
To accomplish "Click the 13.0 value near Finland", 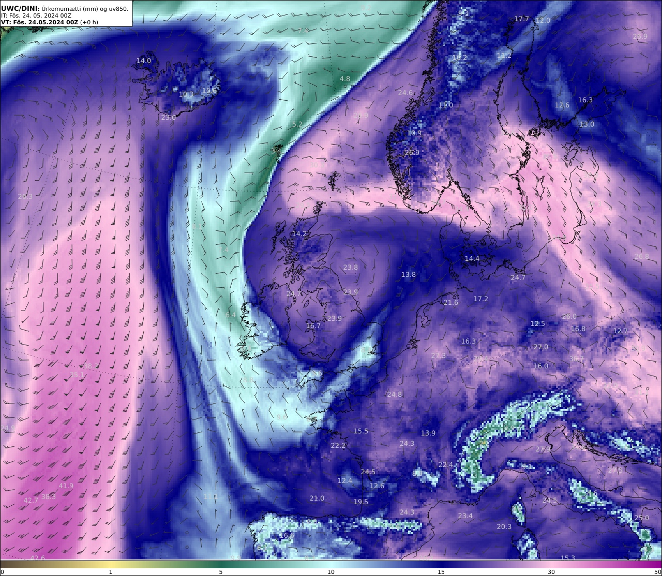I will (x=586, y=124).
